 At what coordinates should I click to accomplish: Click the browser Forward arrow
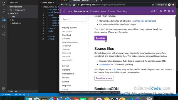[x=66, y=5]
